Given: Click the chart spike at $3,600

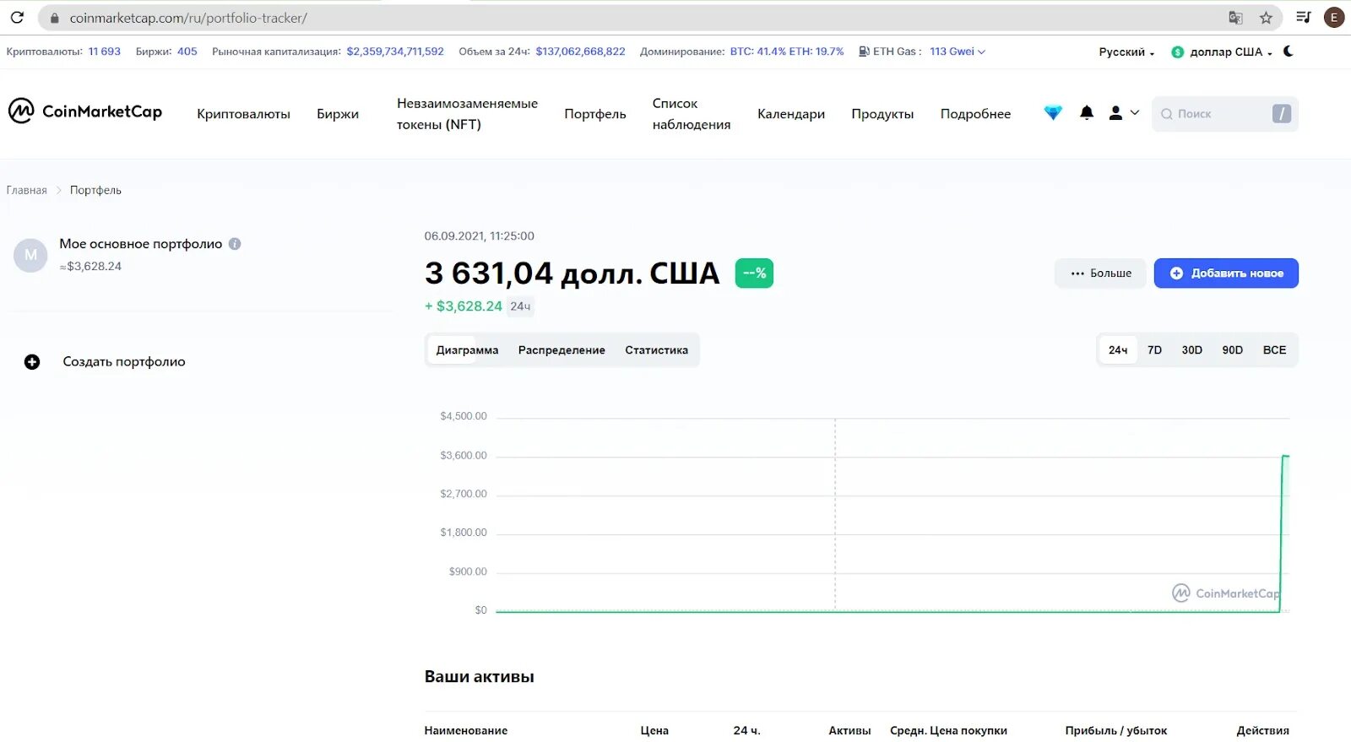Looking at the screenshot, I should (x=1285, y=457).
